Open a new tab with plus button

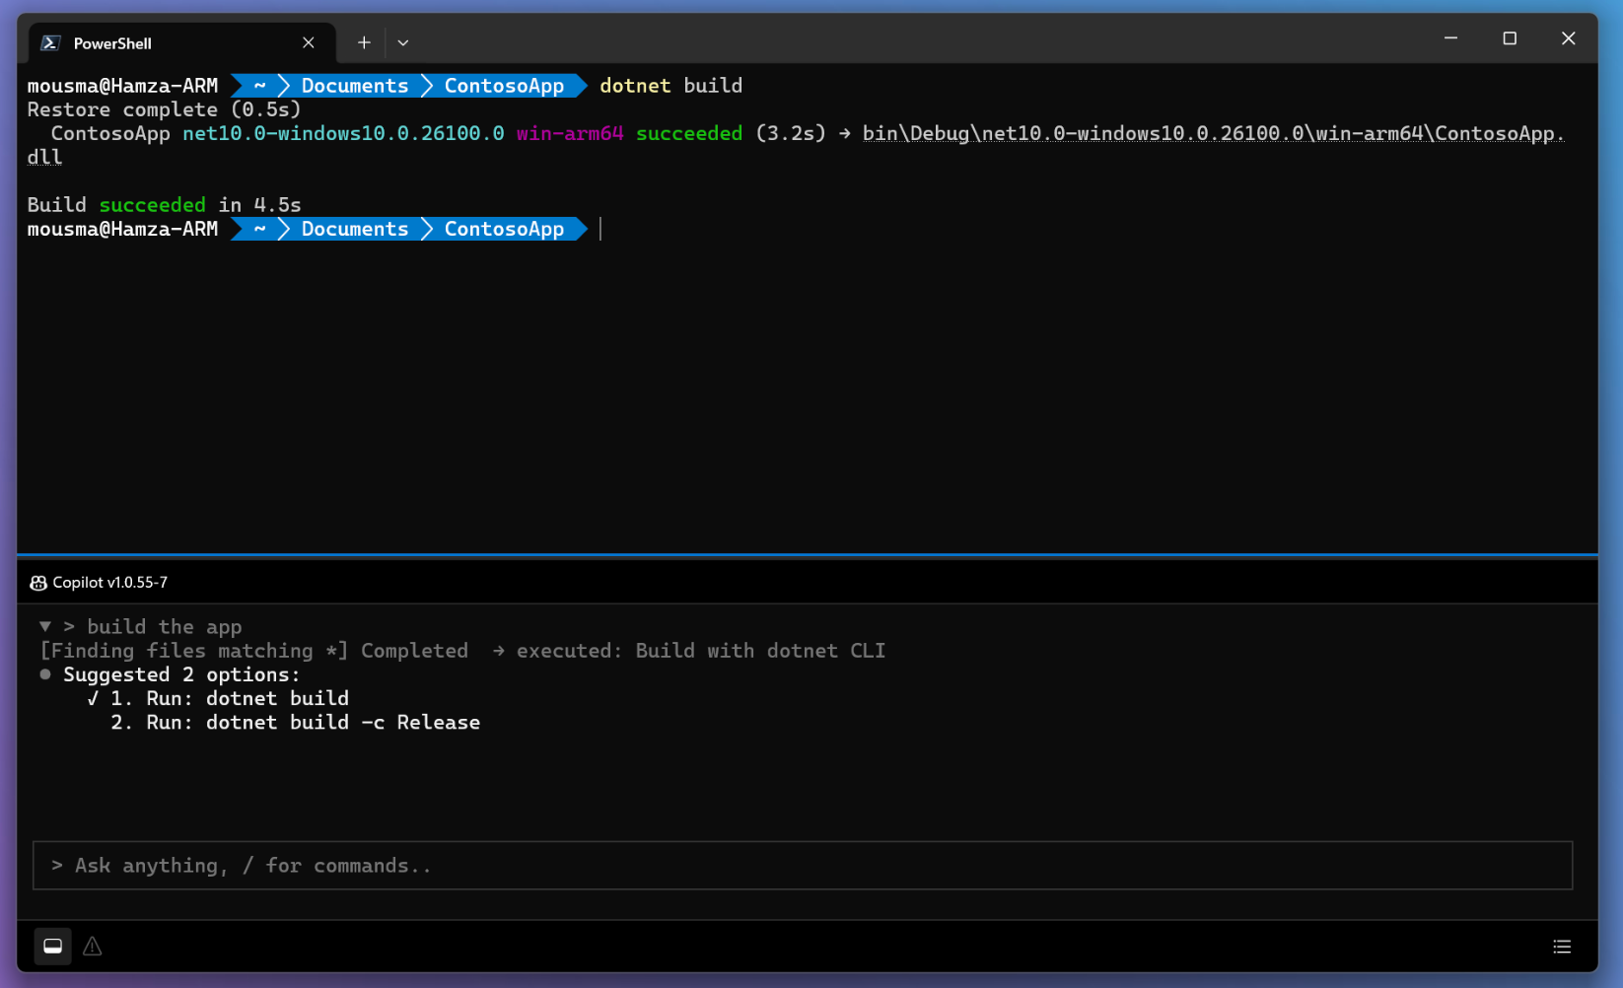pos(364,42)
